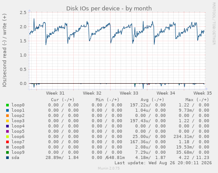This screenshot has width=218, height=173.
Task: Click the loop7 red legend swatch
Action: pyautogui.click(x=7, y=142)
